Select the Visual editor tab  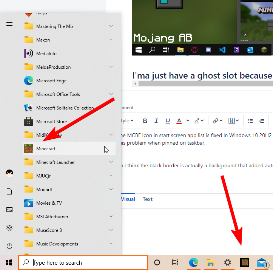click(x=128, y=199)
